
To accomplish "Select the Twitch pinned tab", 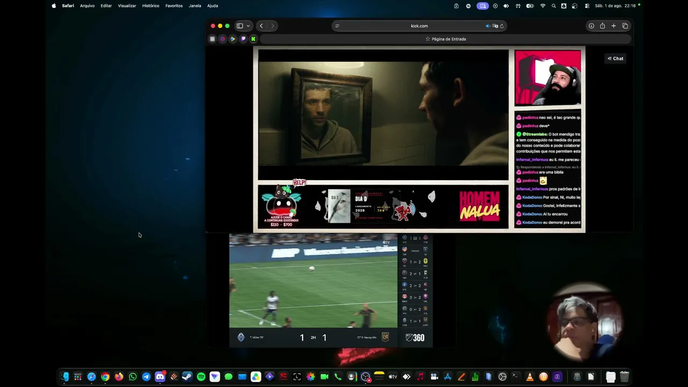I will 243,39.
